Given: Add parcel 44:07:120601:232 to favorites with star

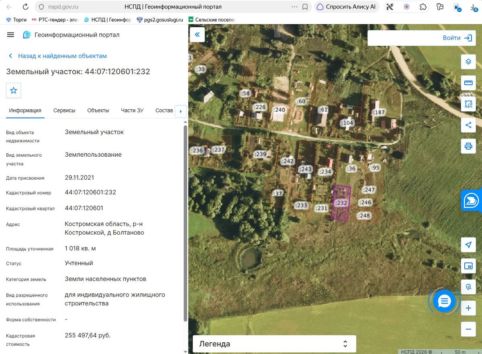Looking at the screenshot, I should 14,90.
